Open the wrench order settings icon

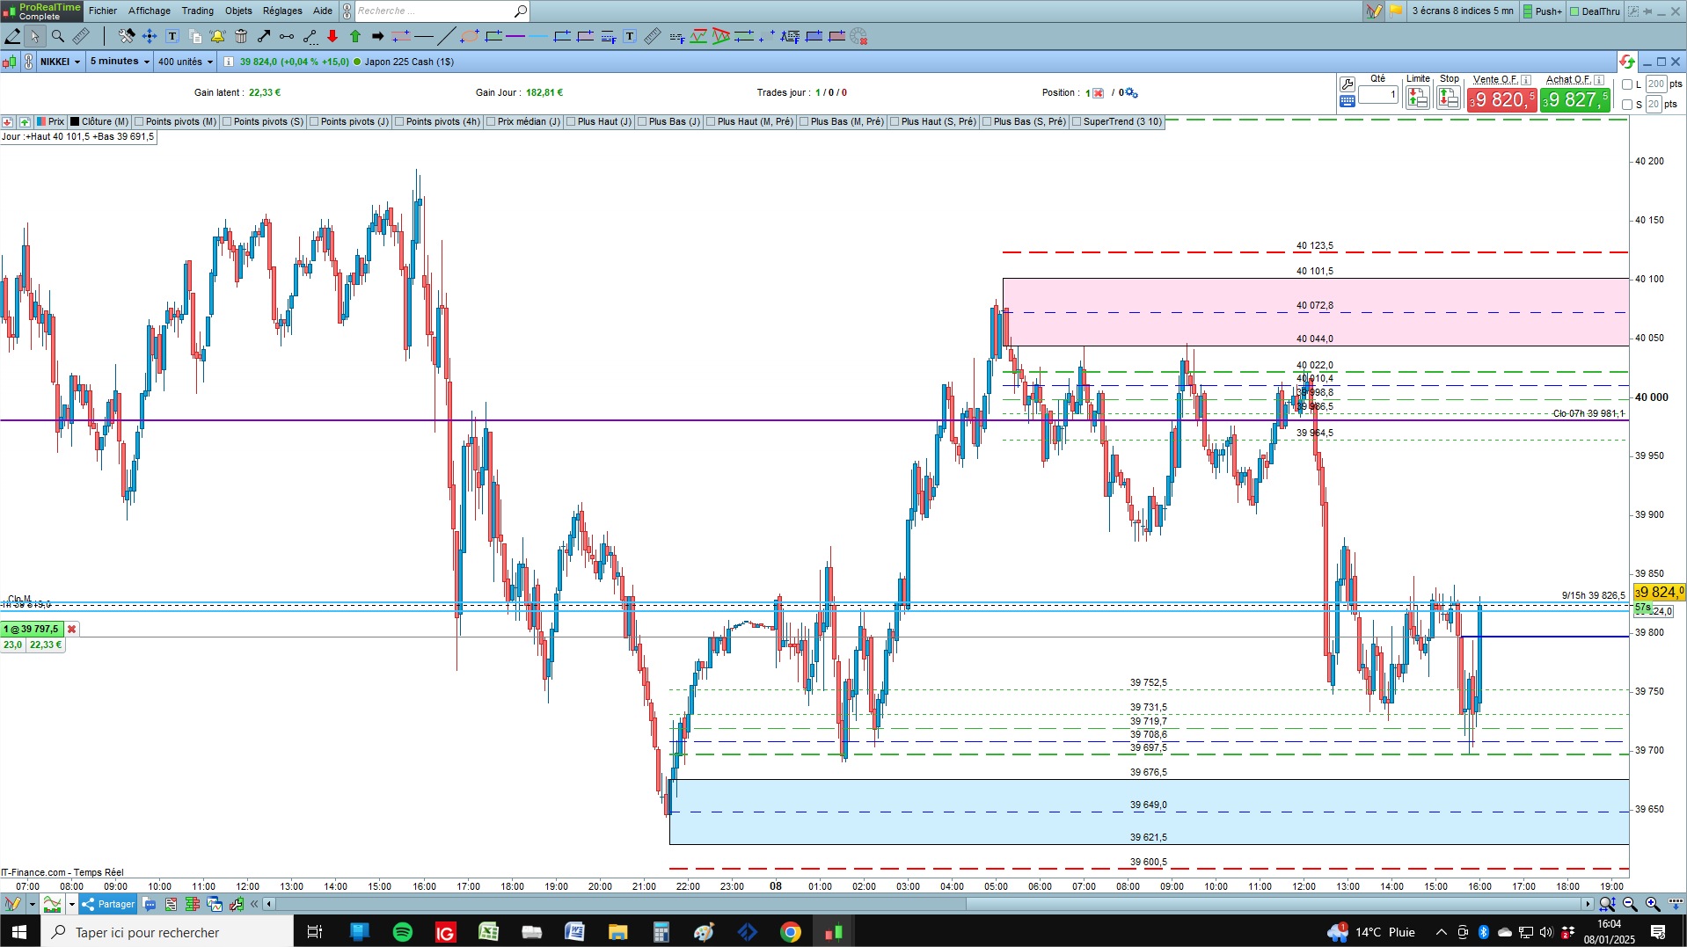(1347, 84)
